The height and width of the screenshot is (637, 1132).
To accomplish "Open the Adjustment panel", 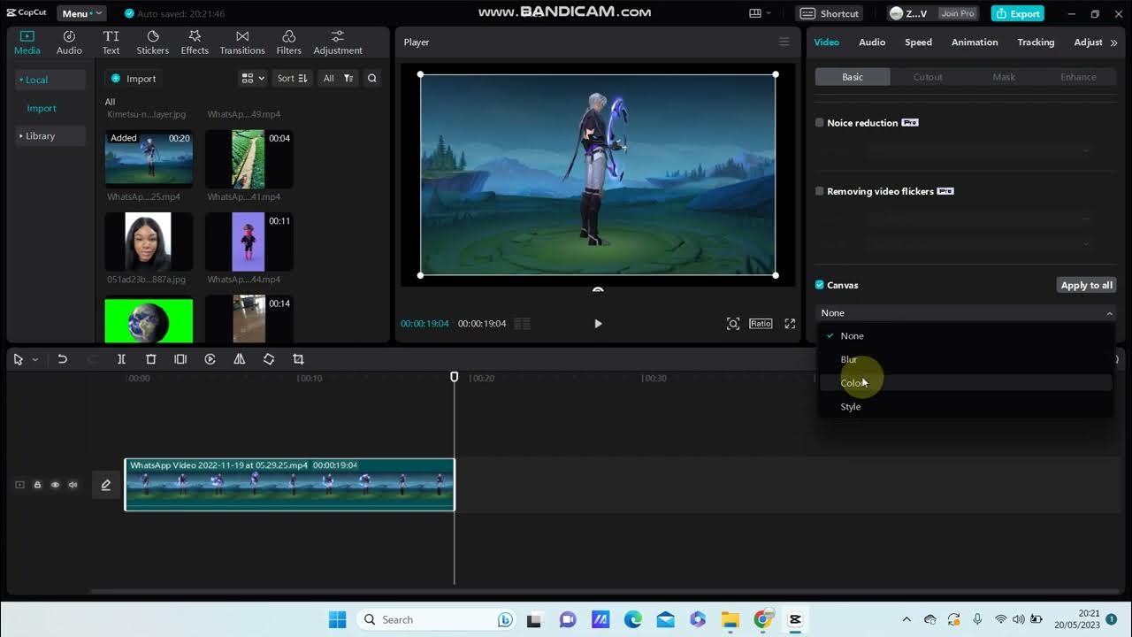I will coord(338,42).
